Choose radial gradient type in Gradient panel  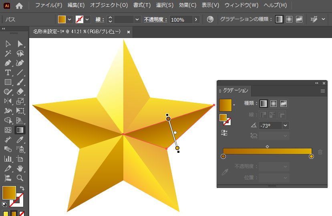(x=274, y=104)
